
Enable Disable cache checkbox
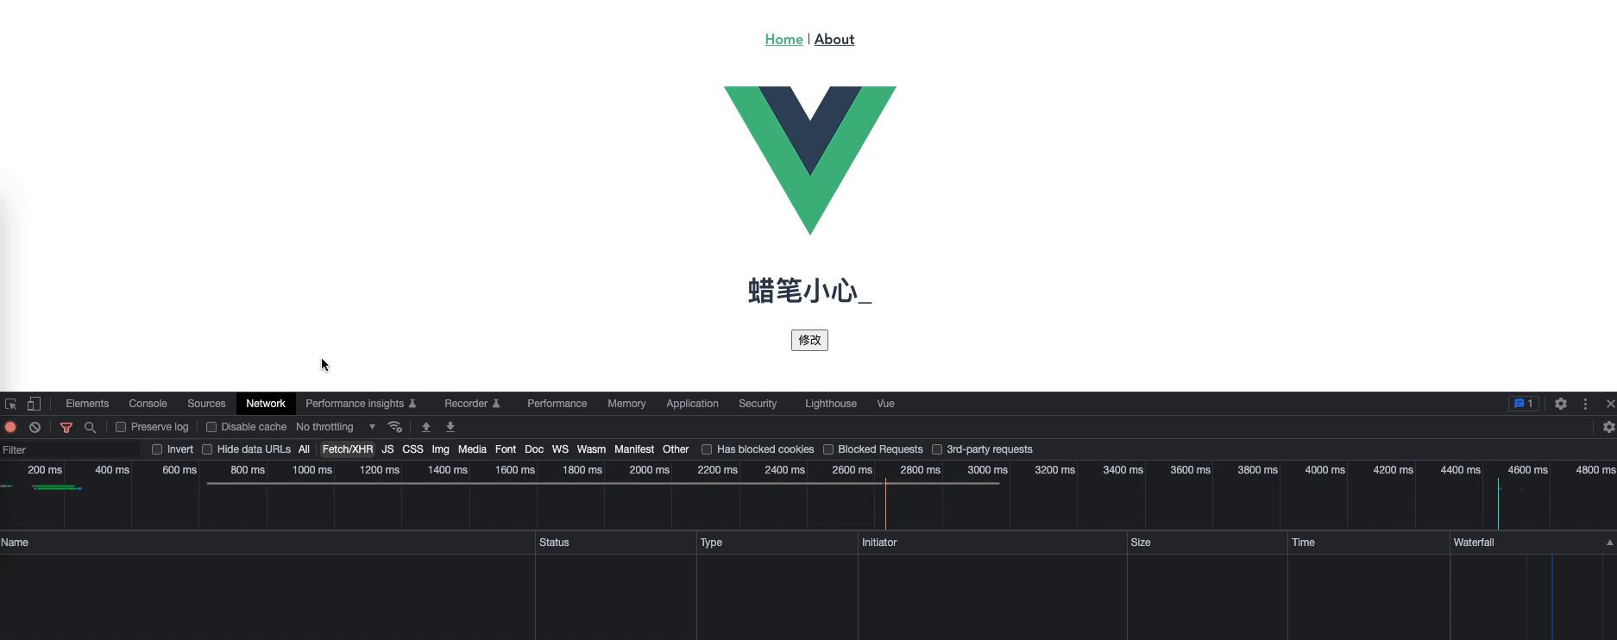(211, 427)
